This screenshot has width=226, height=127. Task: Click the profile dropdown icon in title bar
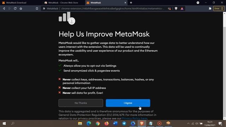[x=198, y=2]
